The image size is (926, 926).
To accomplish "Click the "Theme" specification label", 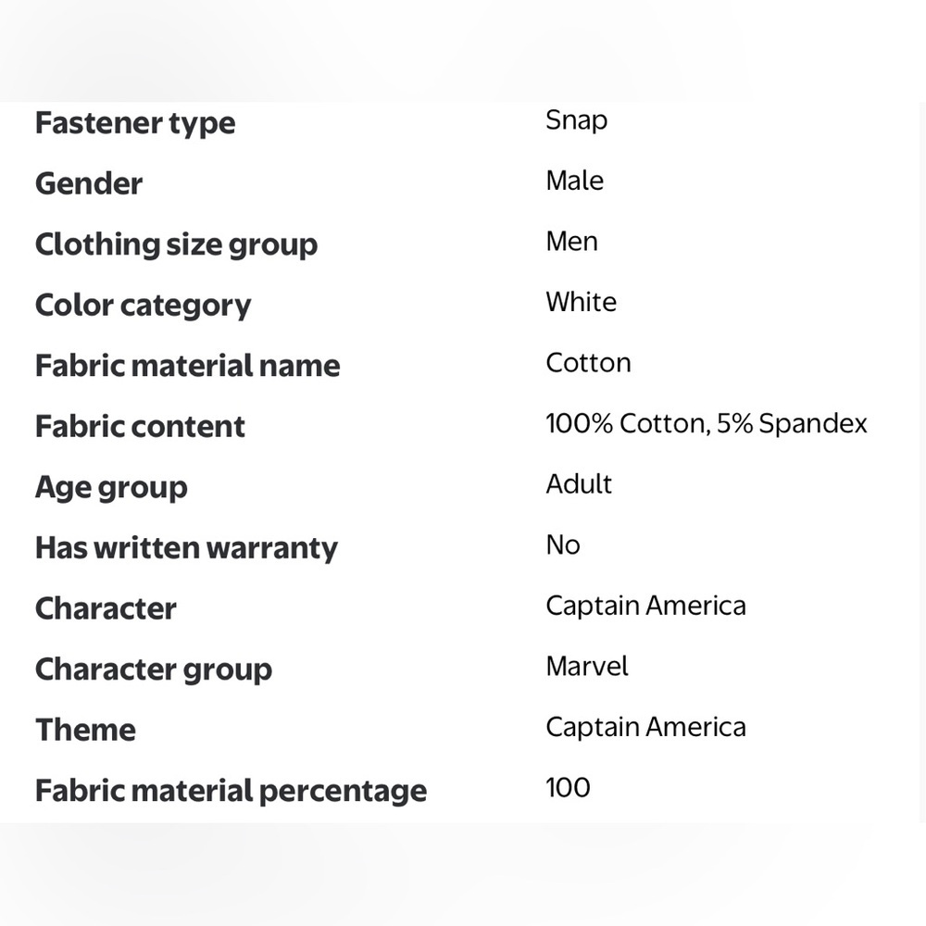I will click(x=85, y=731).
